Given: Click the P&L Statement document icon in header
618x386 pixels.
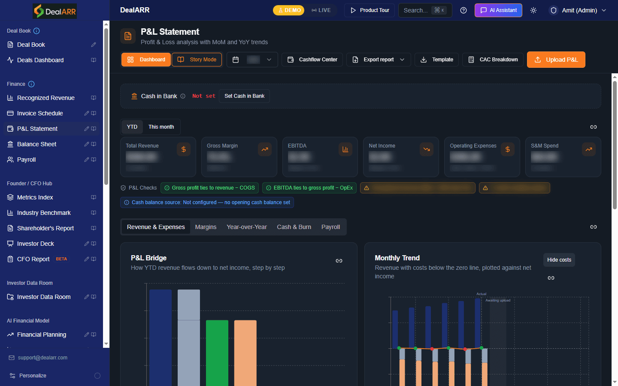Looking at the screenshot, I should (128, 36).
